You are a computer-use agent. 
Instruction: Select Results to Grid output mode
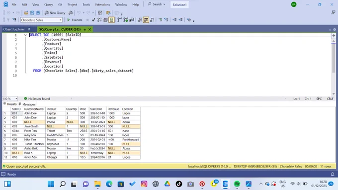[146, 20]
